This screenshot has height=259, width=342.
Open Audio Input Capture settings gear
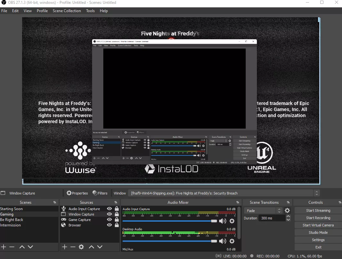click(x=232, y=221)
